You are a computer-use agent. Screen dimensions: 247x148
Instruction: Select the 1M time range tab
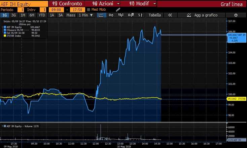[23, 15]
